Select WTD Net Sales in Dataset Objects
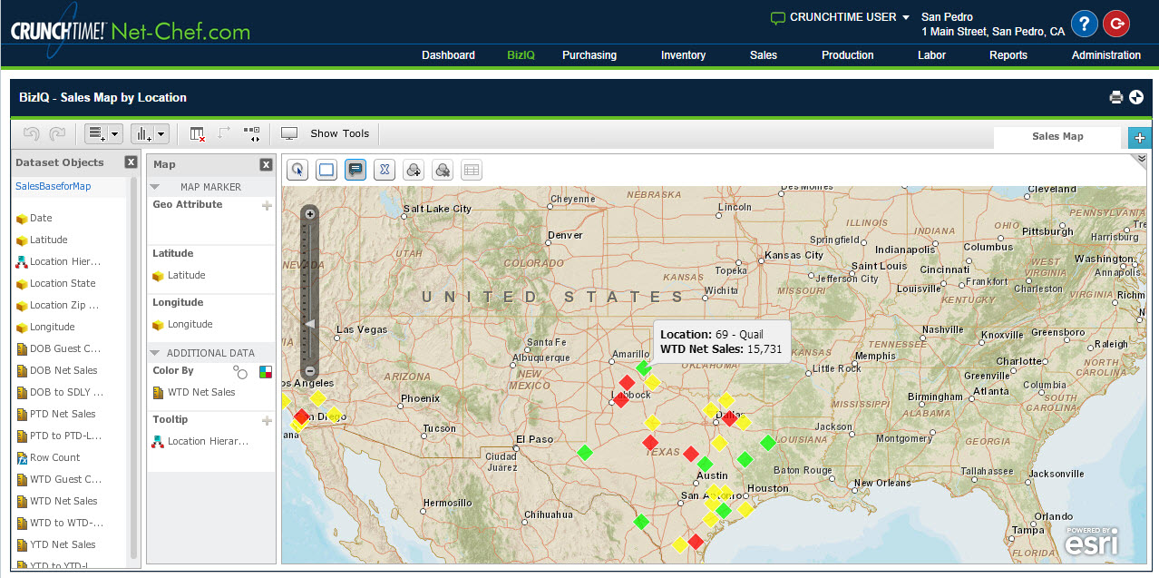The width and height of the screenshot is (1159, 578). click(63, 501)
